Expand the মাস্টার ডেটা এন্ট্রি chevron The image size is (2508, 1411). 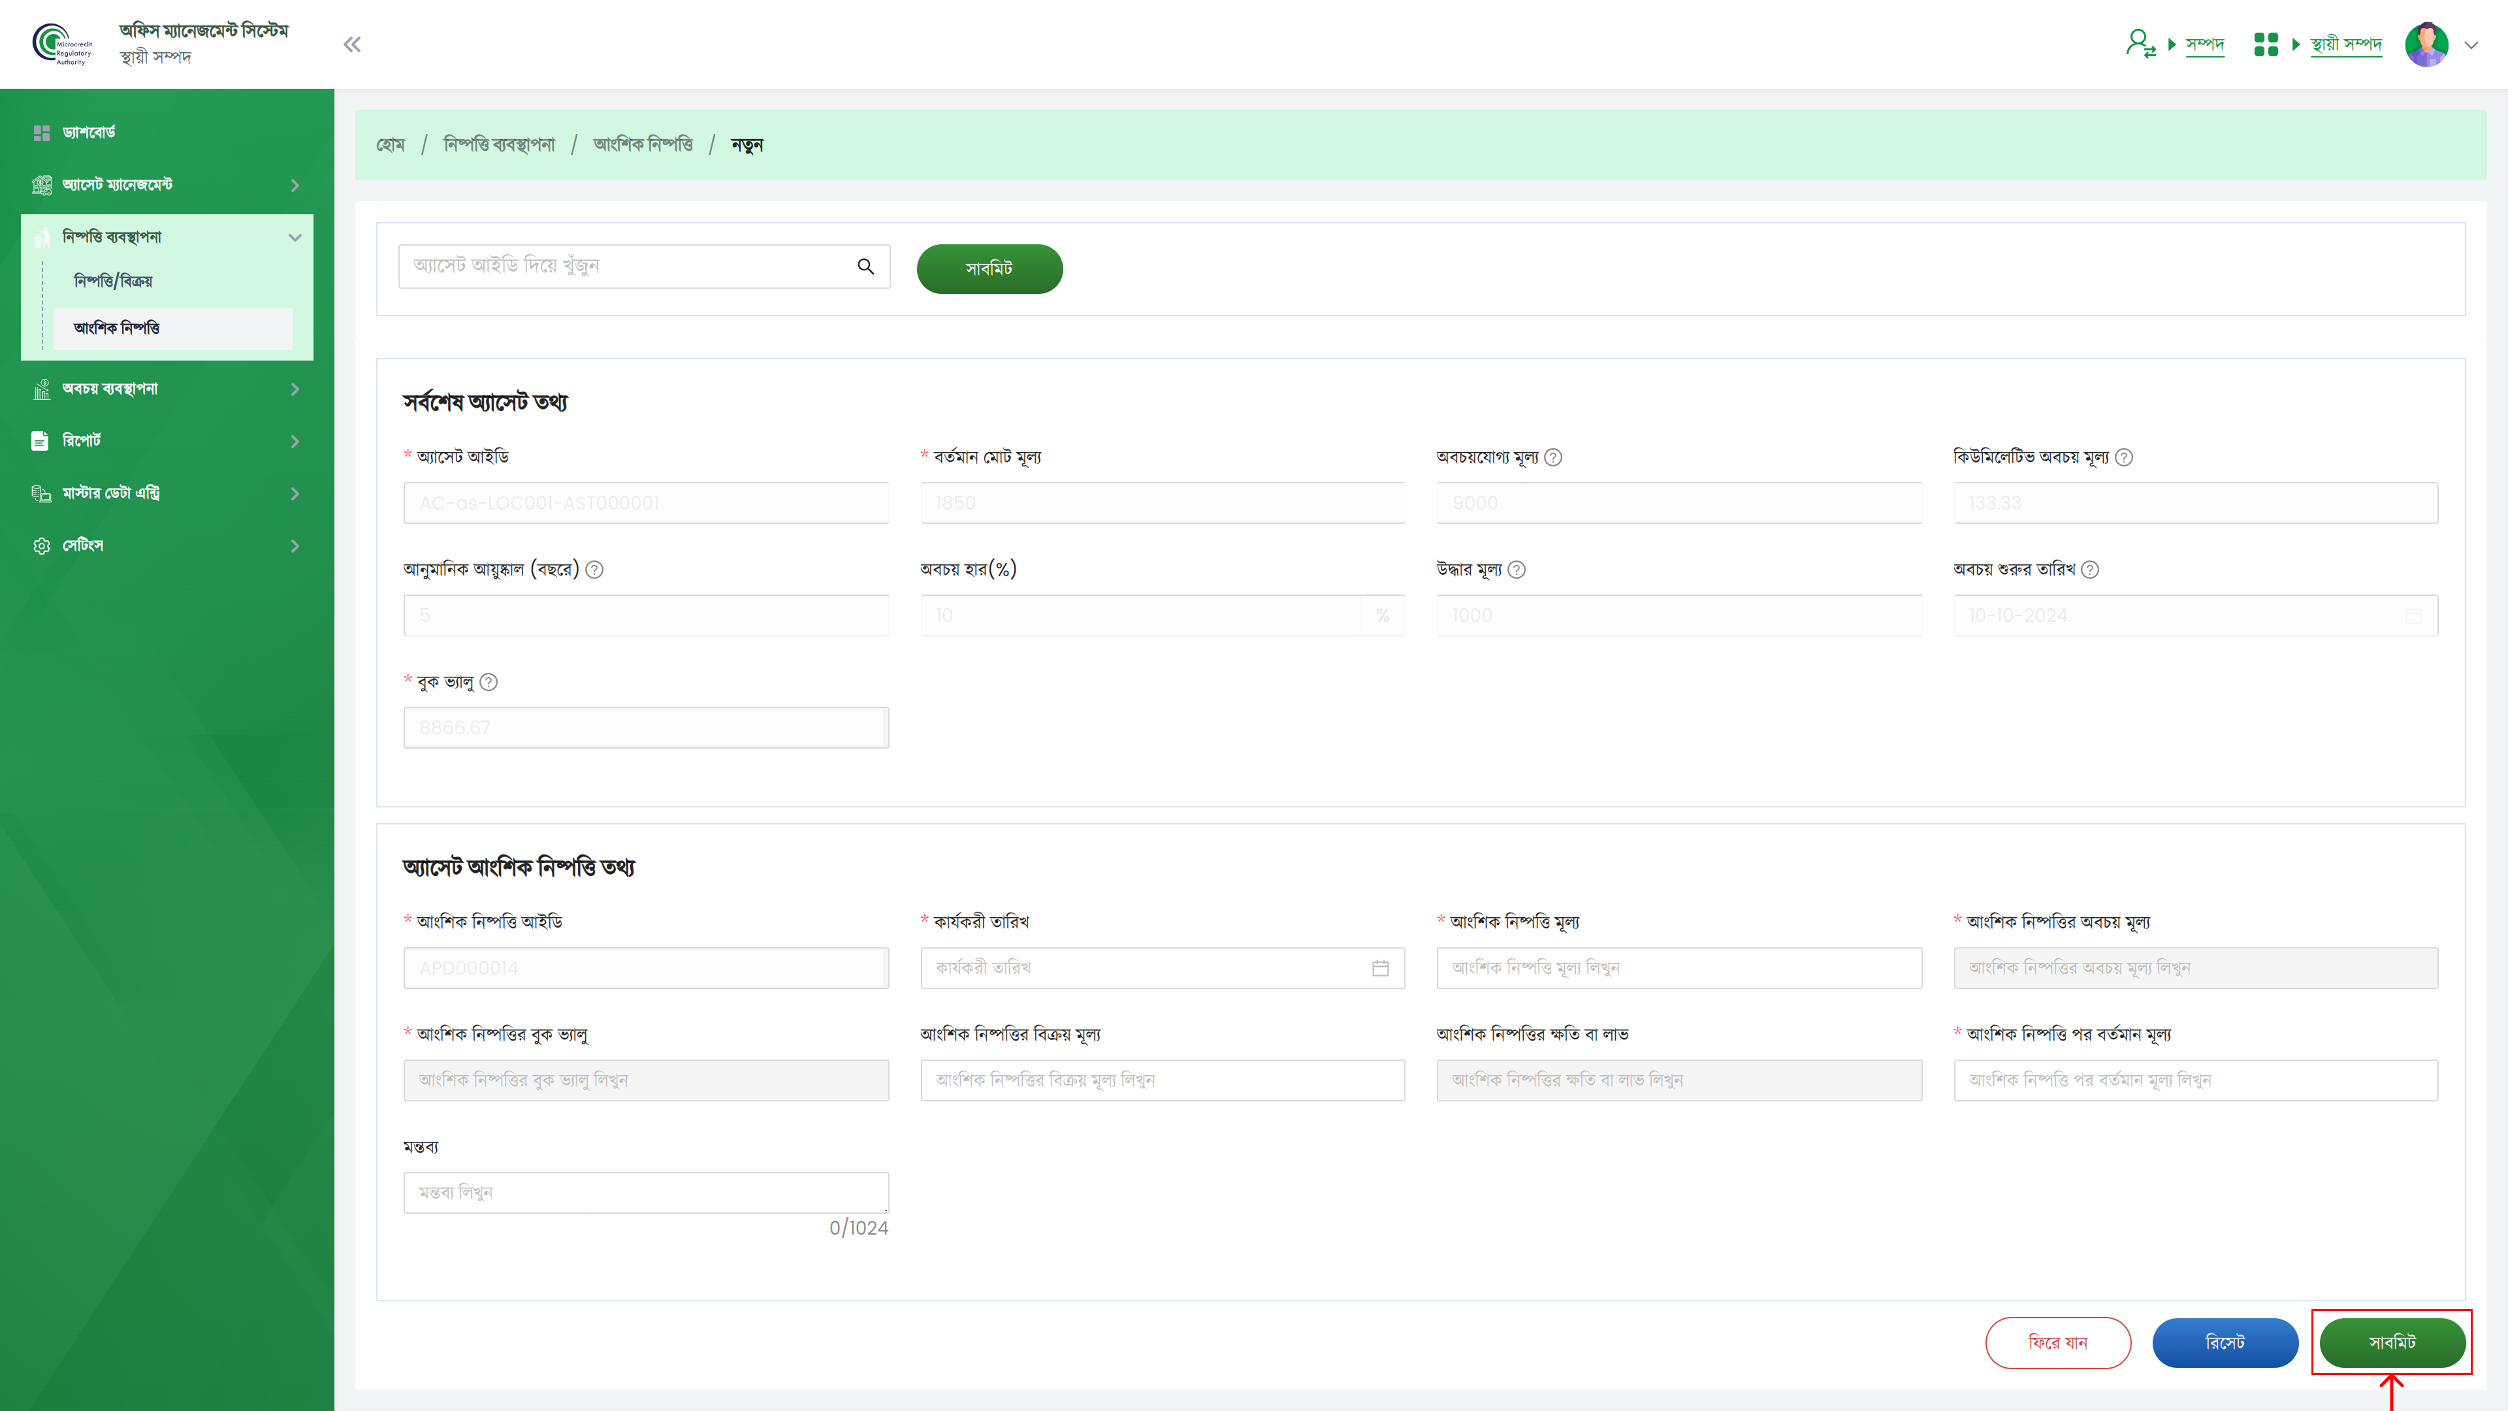click(295, 494)
